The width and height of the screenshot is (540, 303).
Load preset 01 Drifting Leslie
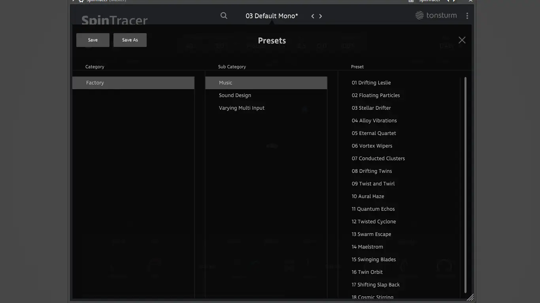point(371,83)
